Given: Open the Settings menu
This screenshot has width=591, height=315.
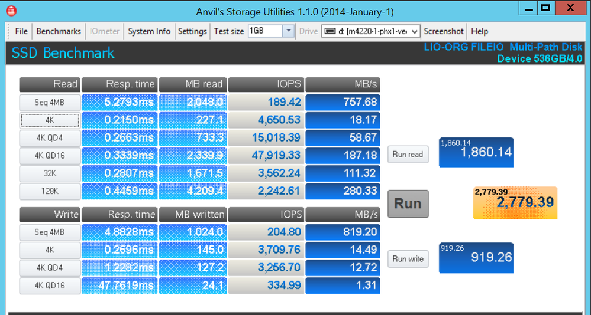Looking at the screenshot, I should (192, 31).
